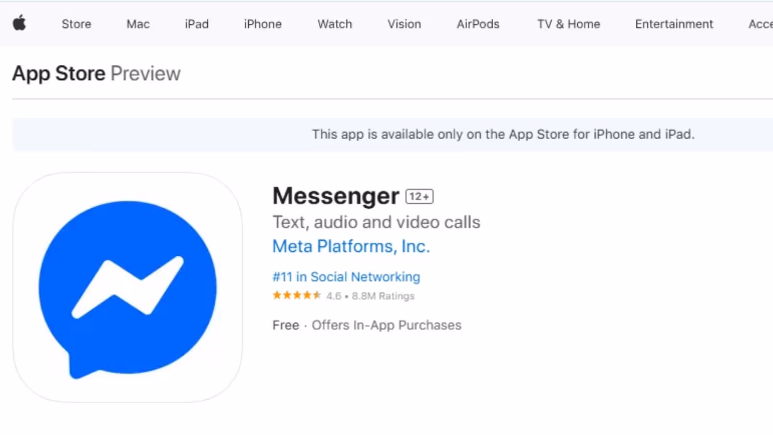773x435 pixels.
Task: Open the #11 in Social Networking link
Action: pos(346,277)
